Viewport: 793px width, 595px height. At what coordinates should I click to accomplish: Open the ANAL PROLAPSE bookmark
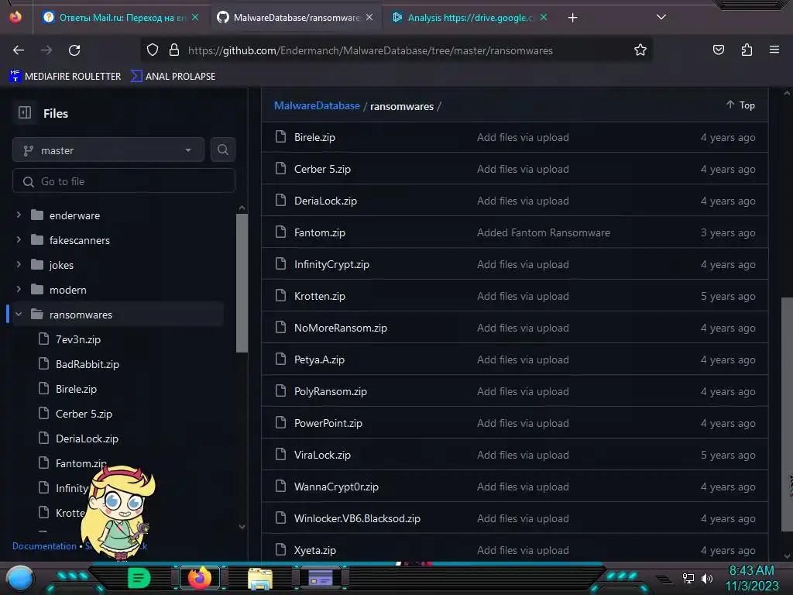pos(173,77)
